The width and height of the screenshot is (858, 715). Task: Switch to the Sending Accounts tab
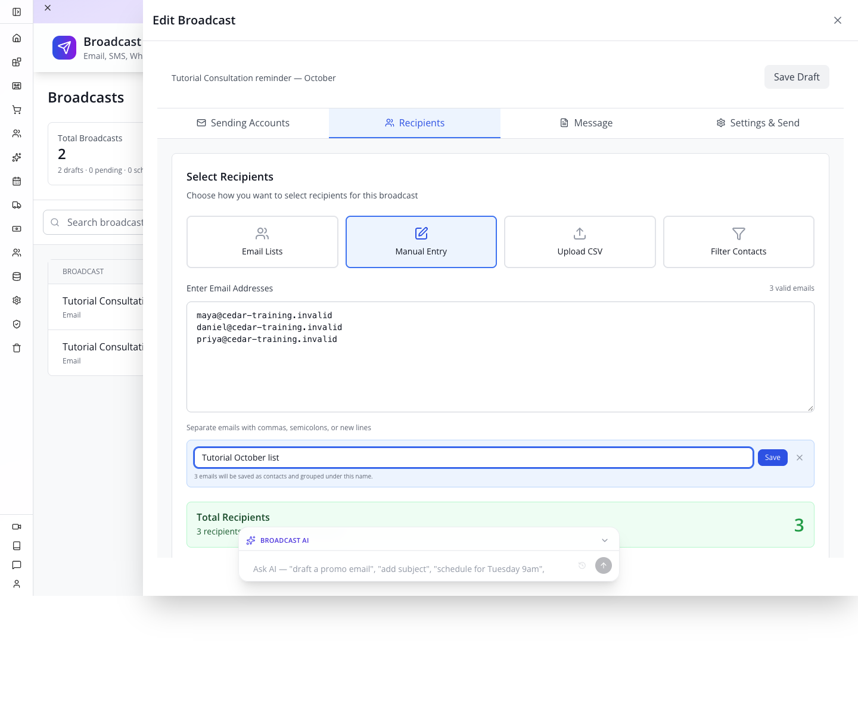point(243,123)
